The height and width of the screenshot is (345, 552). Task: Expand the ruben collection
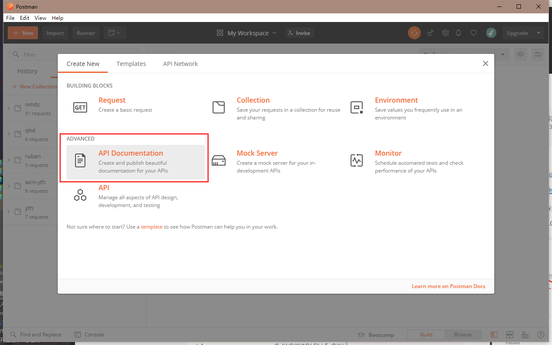(x=9, y=160)
